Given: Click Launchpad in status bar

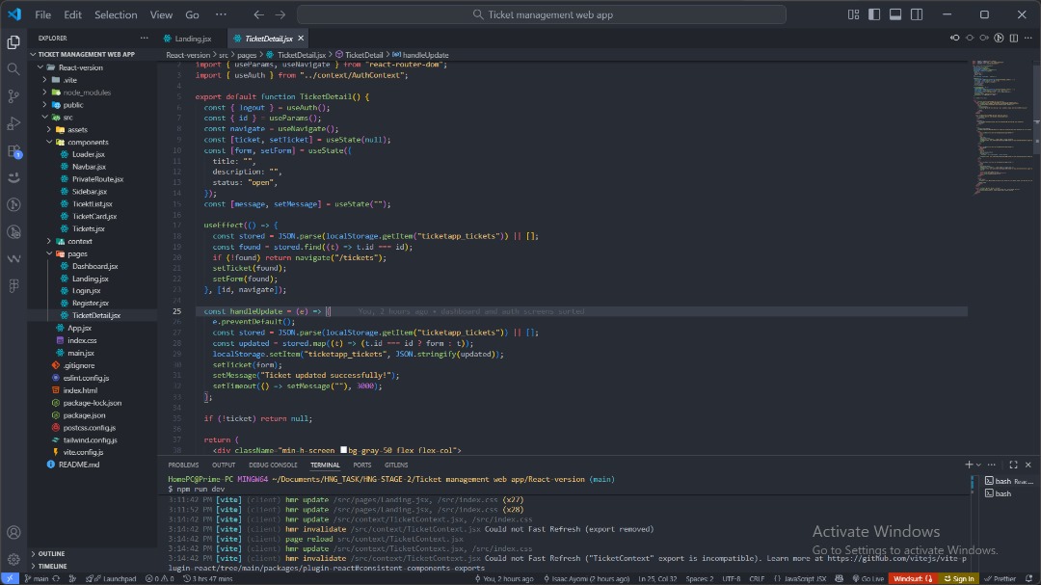Looking at the screenshot, I should 111,579.
